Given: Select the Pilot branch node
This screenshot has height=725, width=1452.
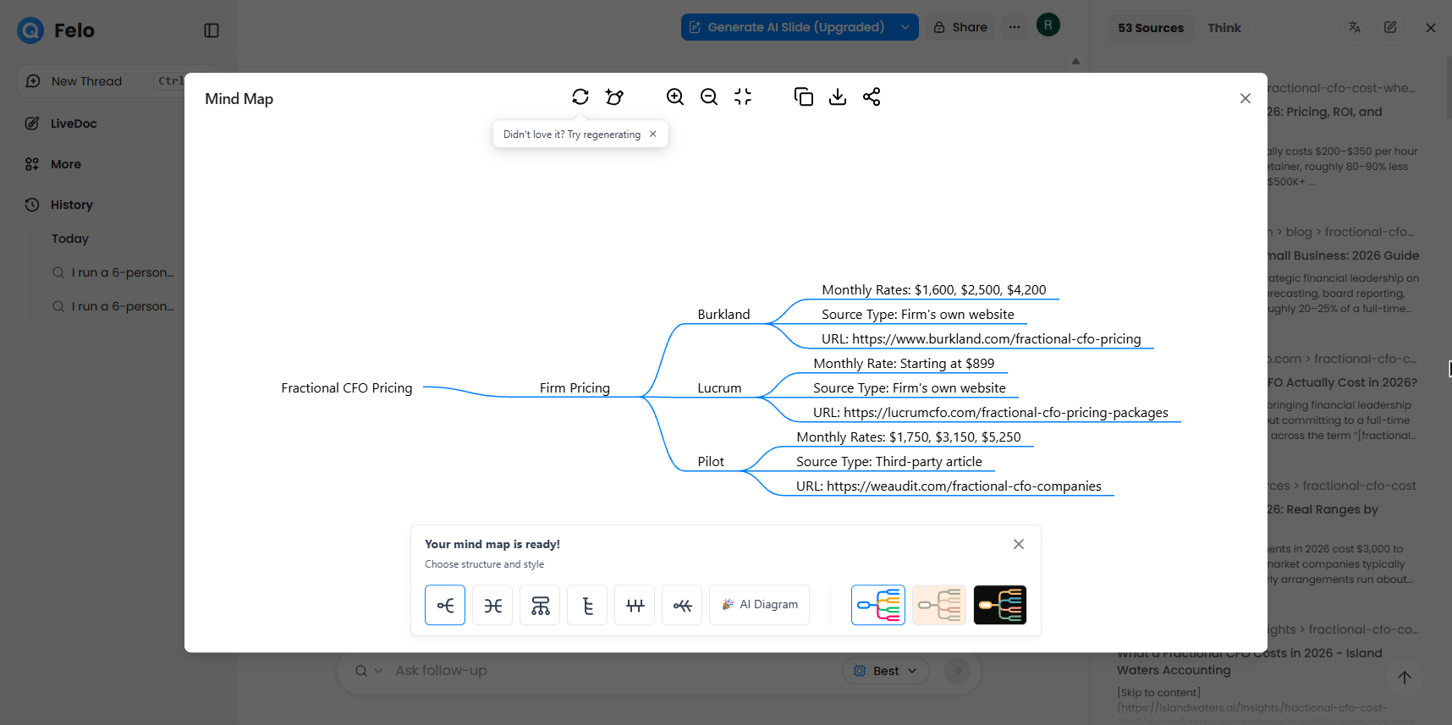Looking at the screenshot, I should point(711,462).
